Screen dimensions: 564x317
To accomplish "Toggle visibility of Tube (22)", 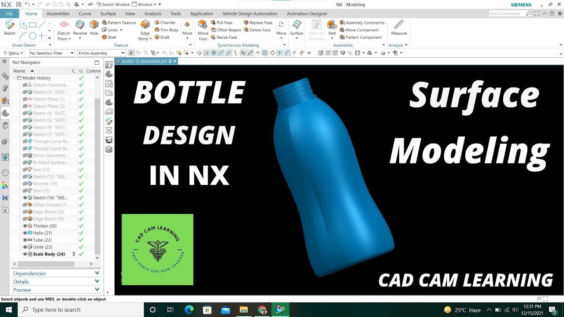I will pyautogui.click(x=25, y=240).
